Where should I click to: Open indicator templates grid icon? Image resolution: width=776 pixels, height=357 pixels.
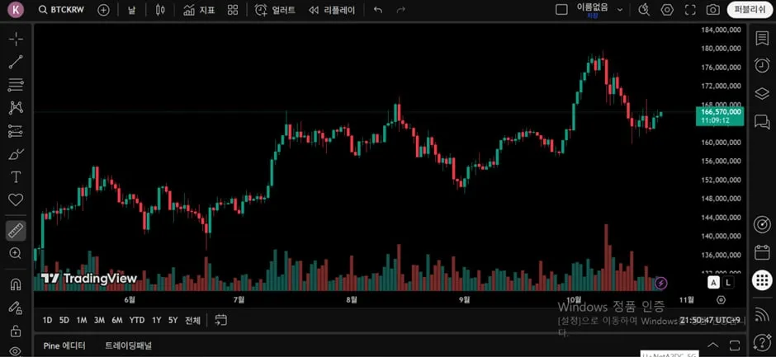point(233,10)
